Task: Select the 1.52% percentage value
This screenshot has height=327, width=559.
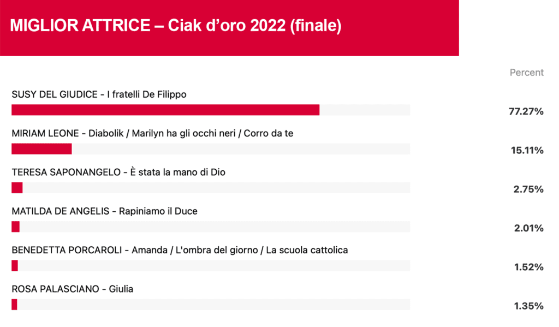Action: [x=528, y=267]
